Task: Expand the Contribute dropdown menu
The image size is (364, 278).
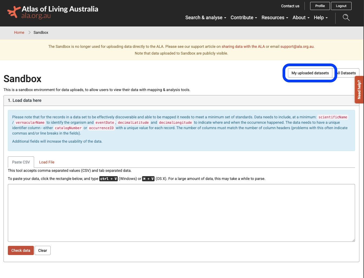Action: tap(244, 18)
